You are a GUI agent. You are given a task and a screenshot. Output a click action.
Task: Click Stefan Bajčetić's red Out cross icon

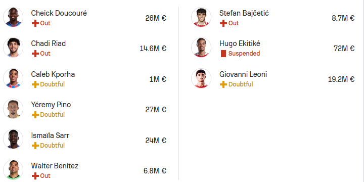coord(223,23)
